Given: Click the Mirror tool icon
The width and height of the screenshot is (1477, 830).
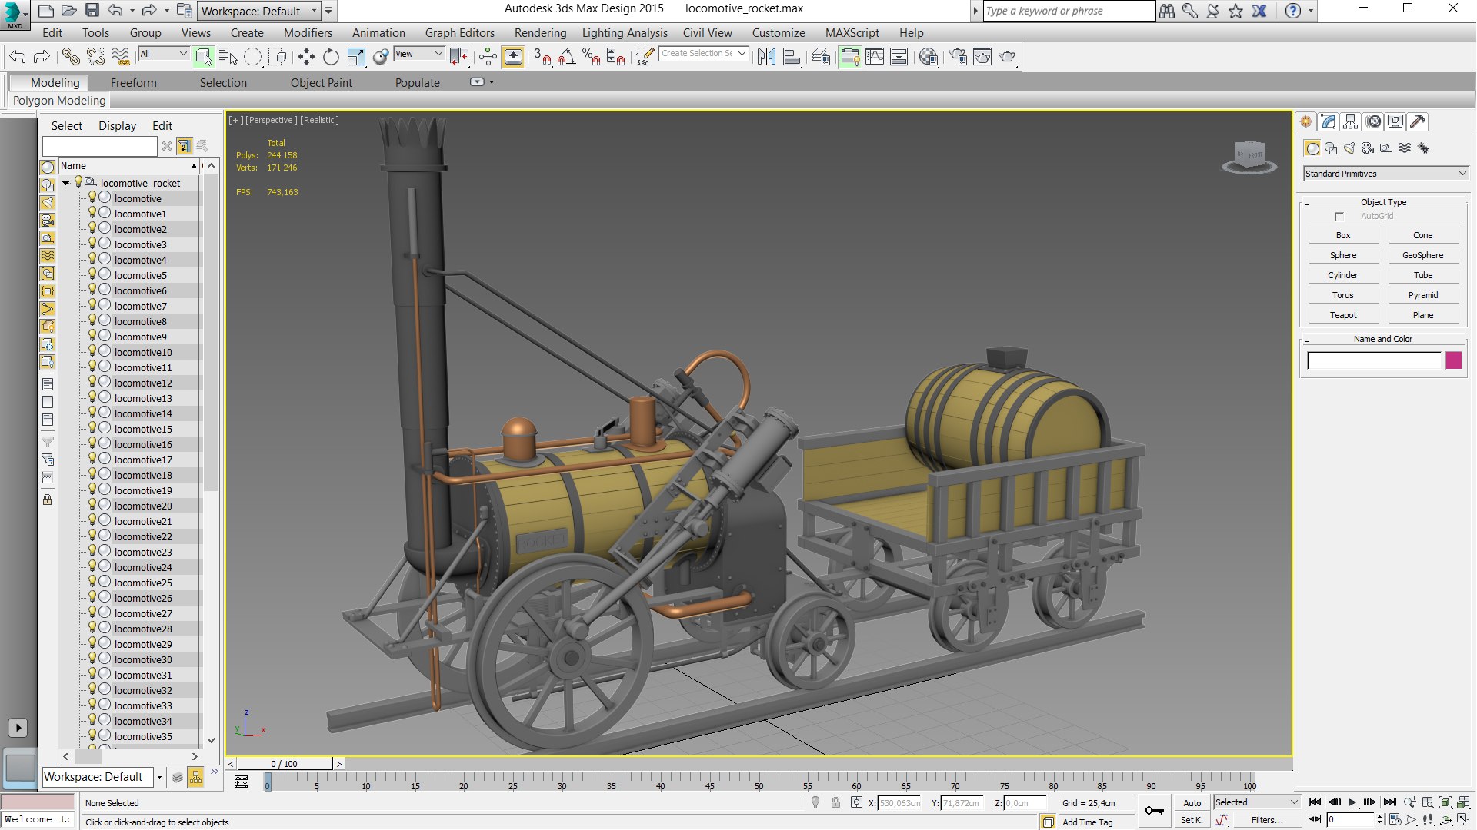Looking at the screenshot, I should click(766, 56).
